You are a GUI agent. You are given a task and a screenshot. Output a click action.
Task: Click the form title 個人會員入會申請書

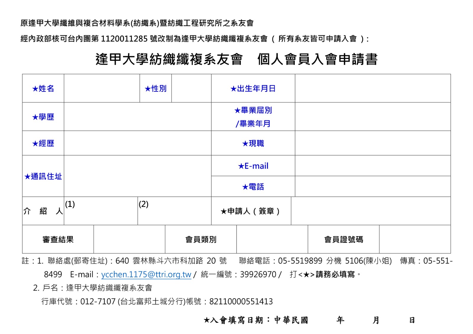(317, 59)
